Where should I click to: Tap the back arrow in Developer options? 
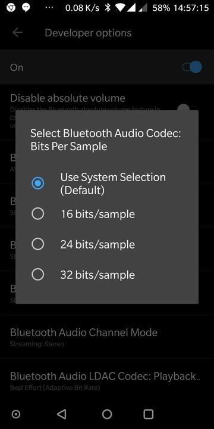pos(17,33)
